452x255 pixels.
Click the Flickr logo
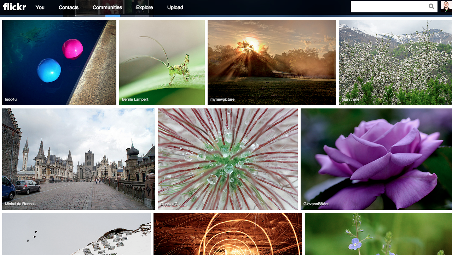(x=15, y=7)
